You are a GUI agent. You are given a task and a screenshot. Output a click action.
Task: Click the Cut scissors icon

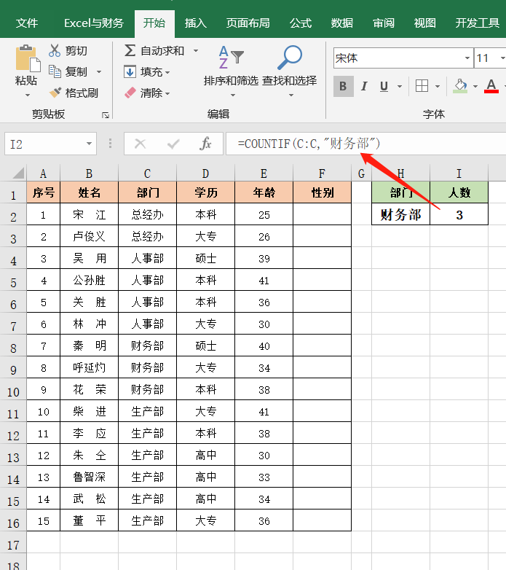point(55,51)
